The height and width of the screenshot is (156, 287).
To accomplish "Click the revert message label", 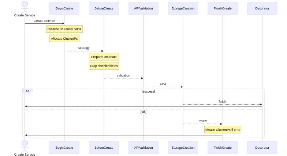I will (x=202, y=121).
